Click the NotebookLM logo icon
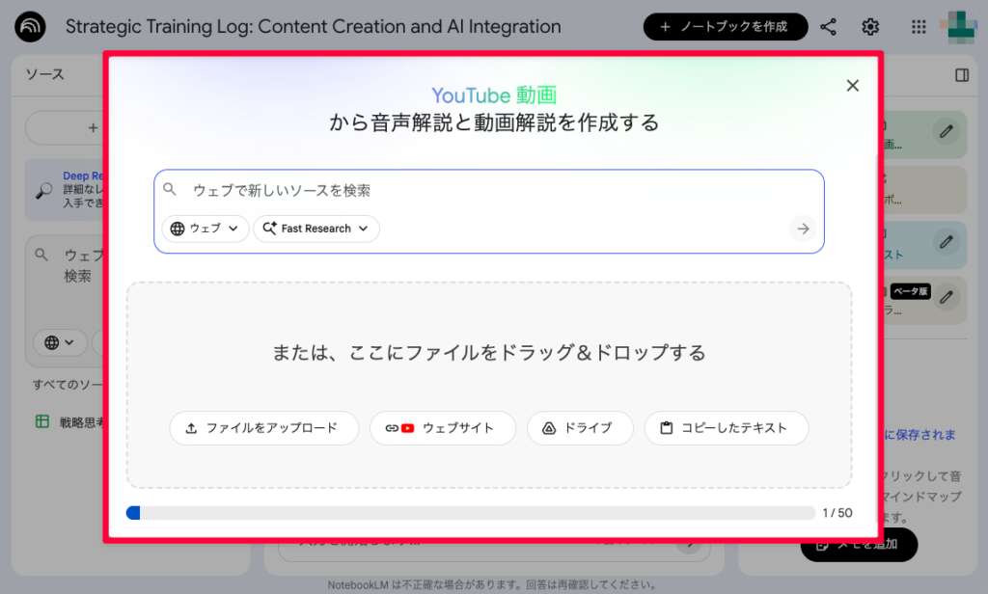This screenshot has height=594, width=988. click(29, 26)
